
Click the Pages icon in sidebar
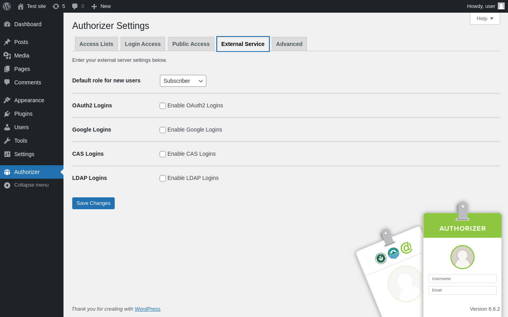[7, 69]
